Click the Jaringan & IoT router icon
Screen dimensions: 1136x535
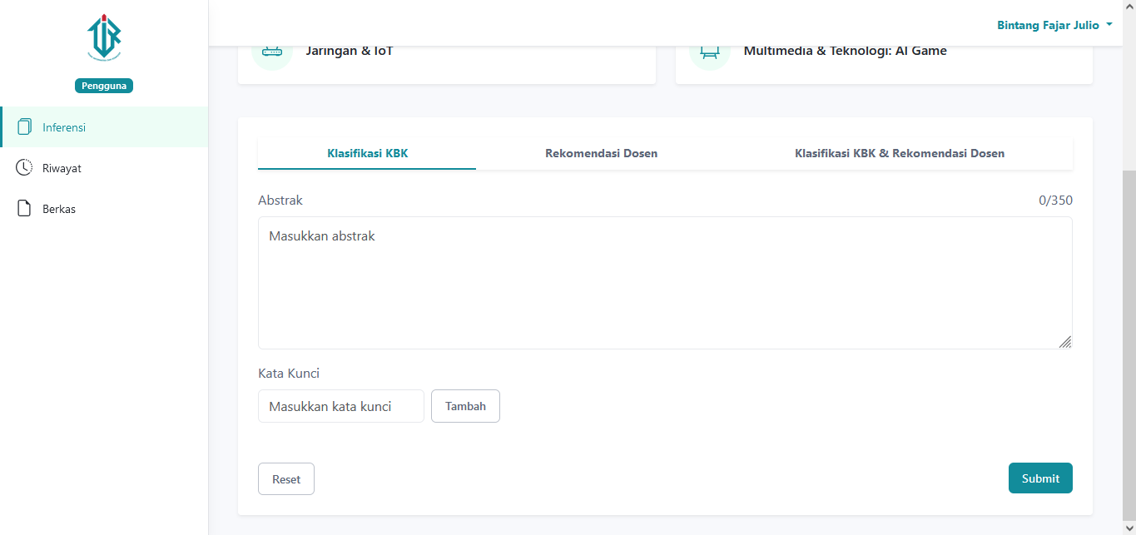(x=272, y=52)
